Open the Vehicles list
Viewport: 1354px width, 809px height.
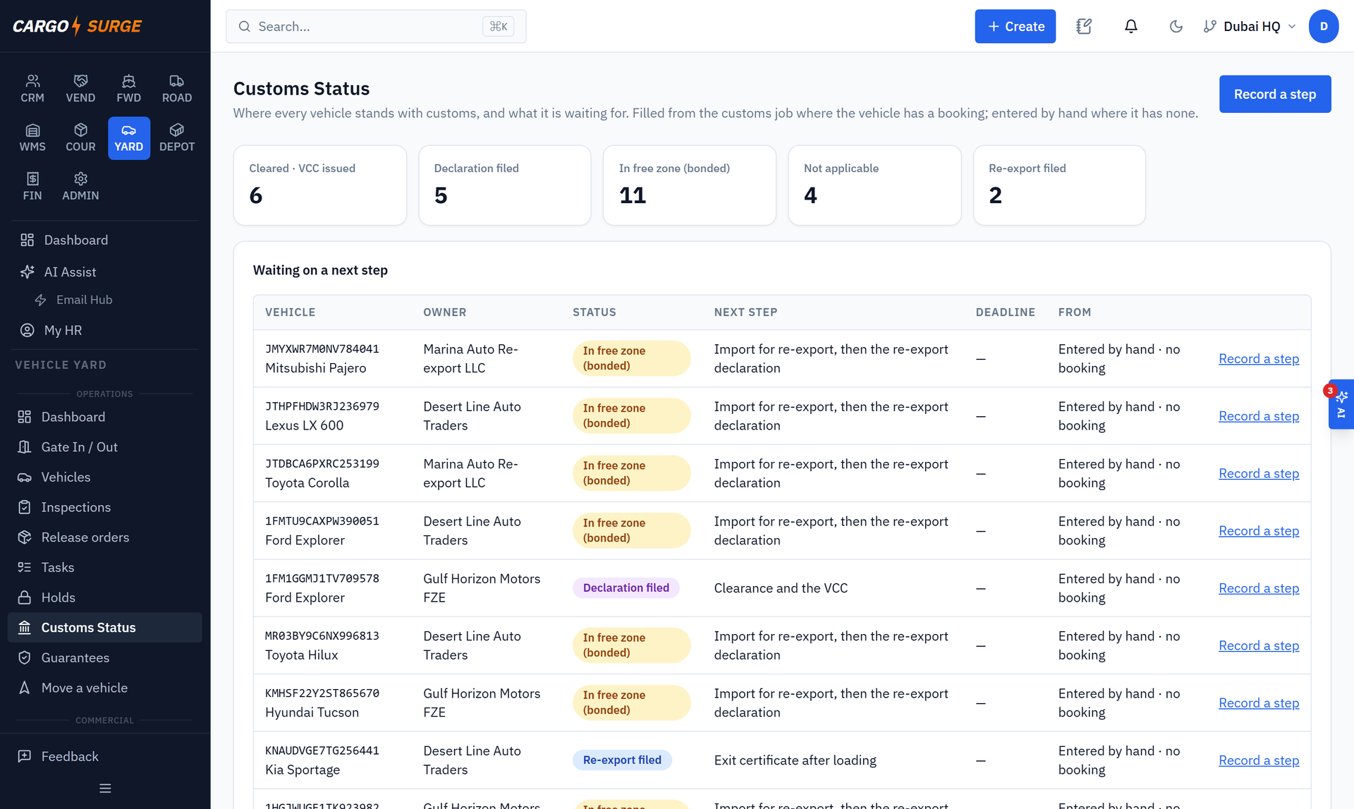104,477
